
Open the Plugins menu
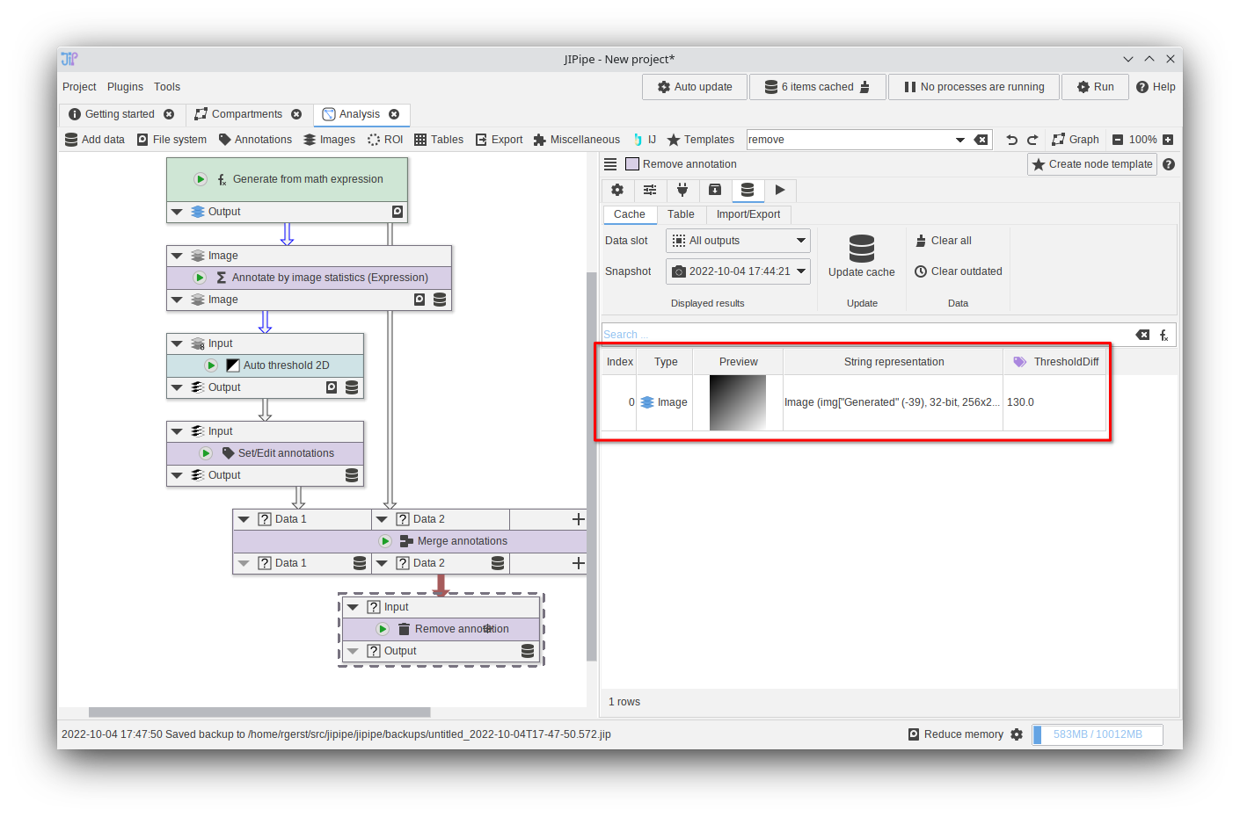(x=125, y=87)
